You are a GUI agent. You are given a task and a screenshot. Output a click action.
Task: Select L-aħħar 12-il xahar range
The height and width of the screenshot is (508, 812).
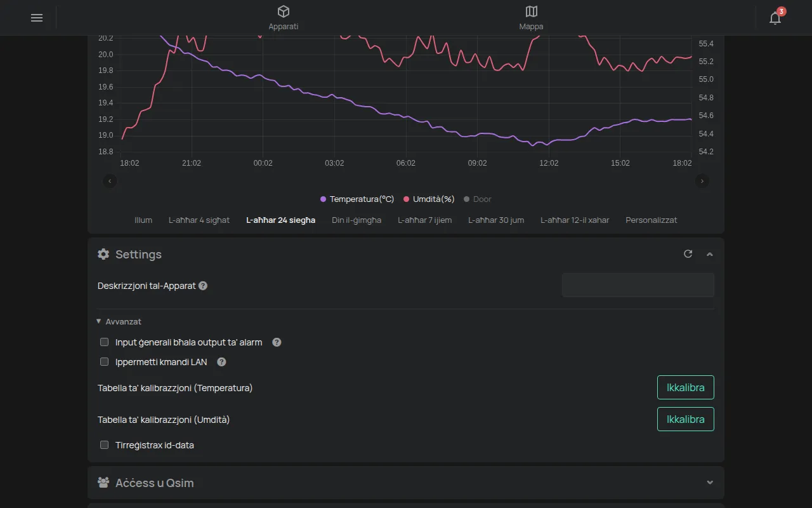coord(575,220)
